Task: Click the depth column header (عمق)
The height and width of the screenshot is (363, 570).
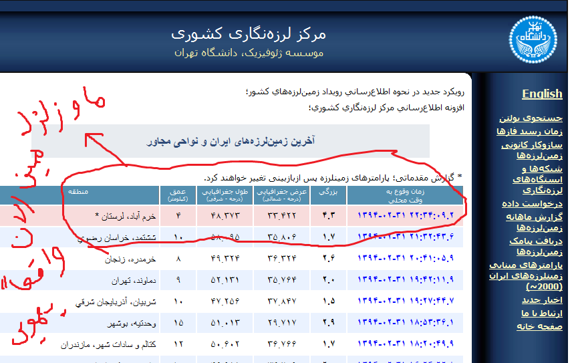Action: pyautogui.click(x=178, y=195)
